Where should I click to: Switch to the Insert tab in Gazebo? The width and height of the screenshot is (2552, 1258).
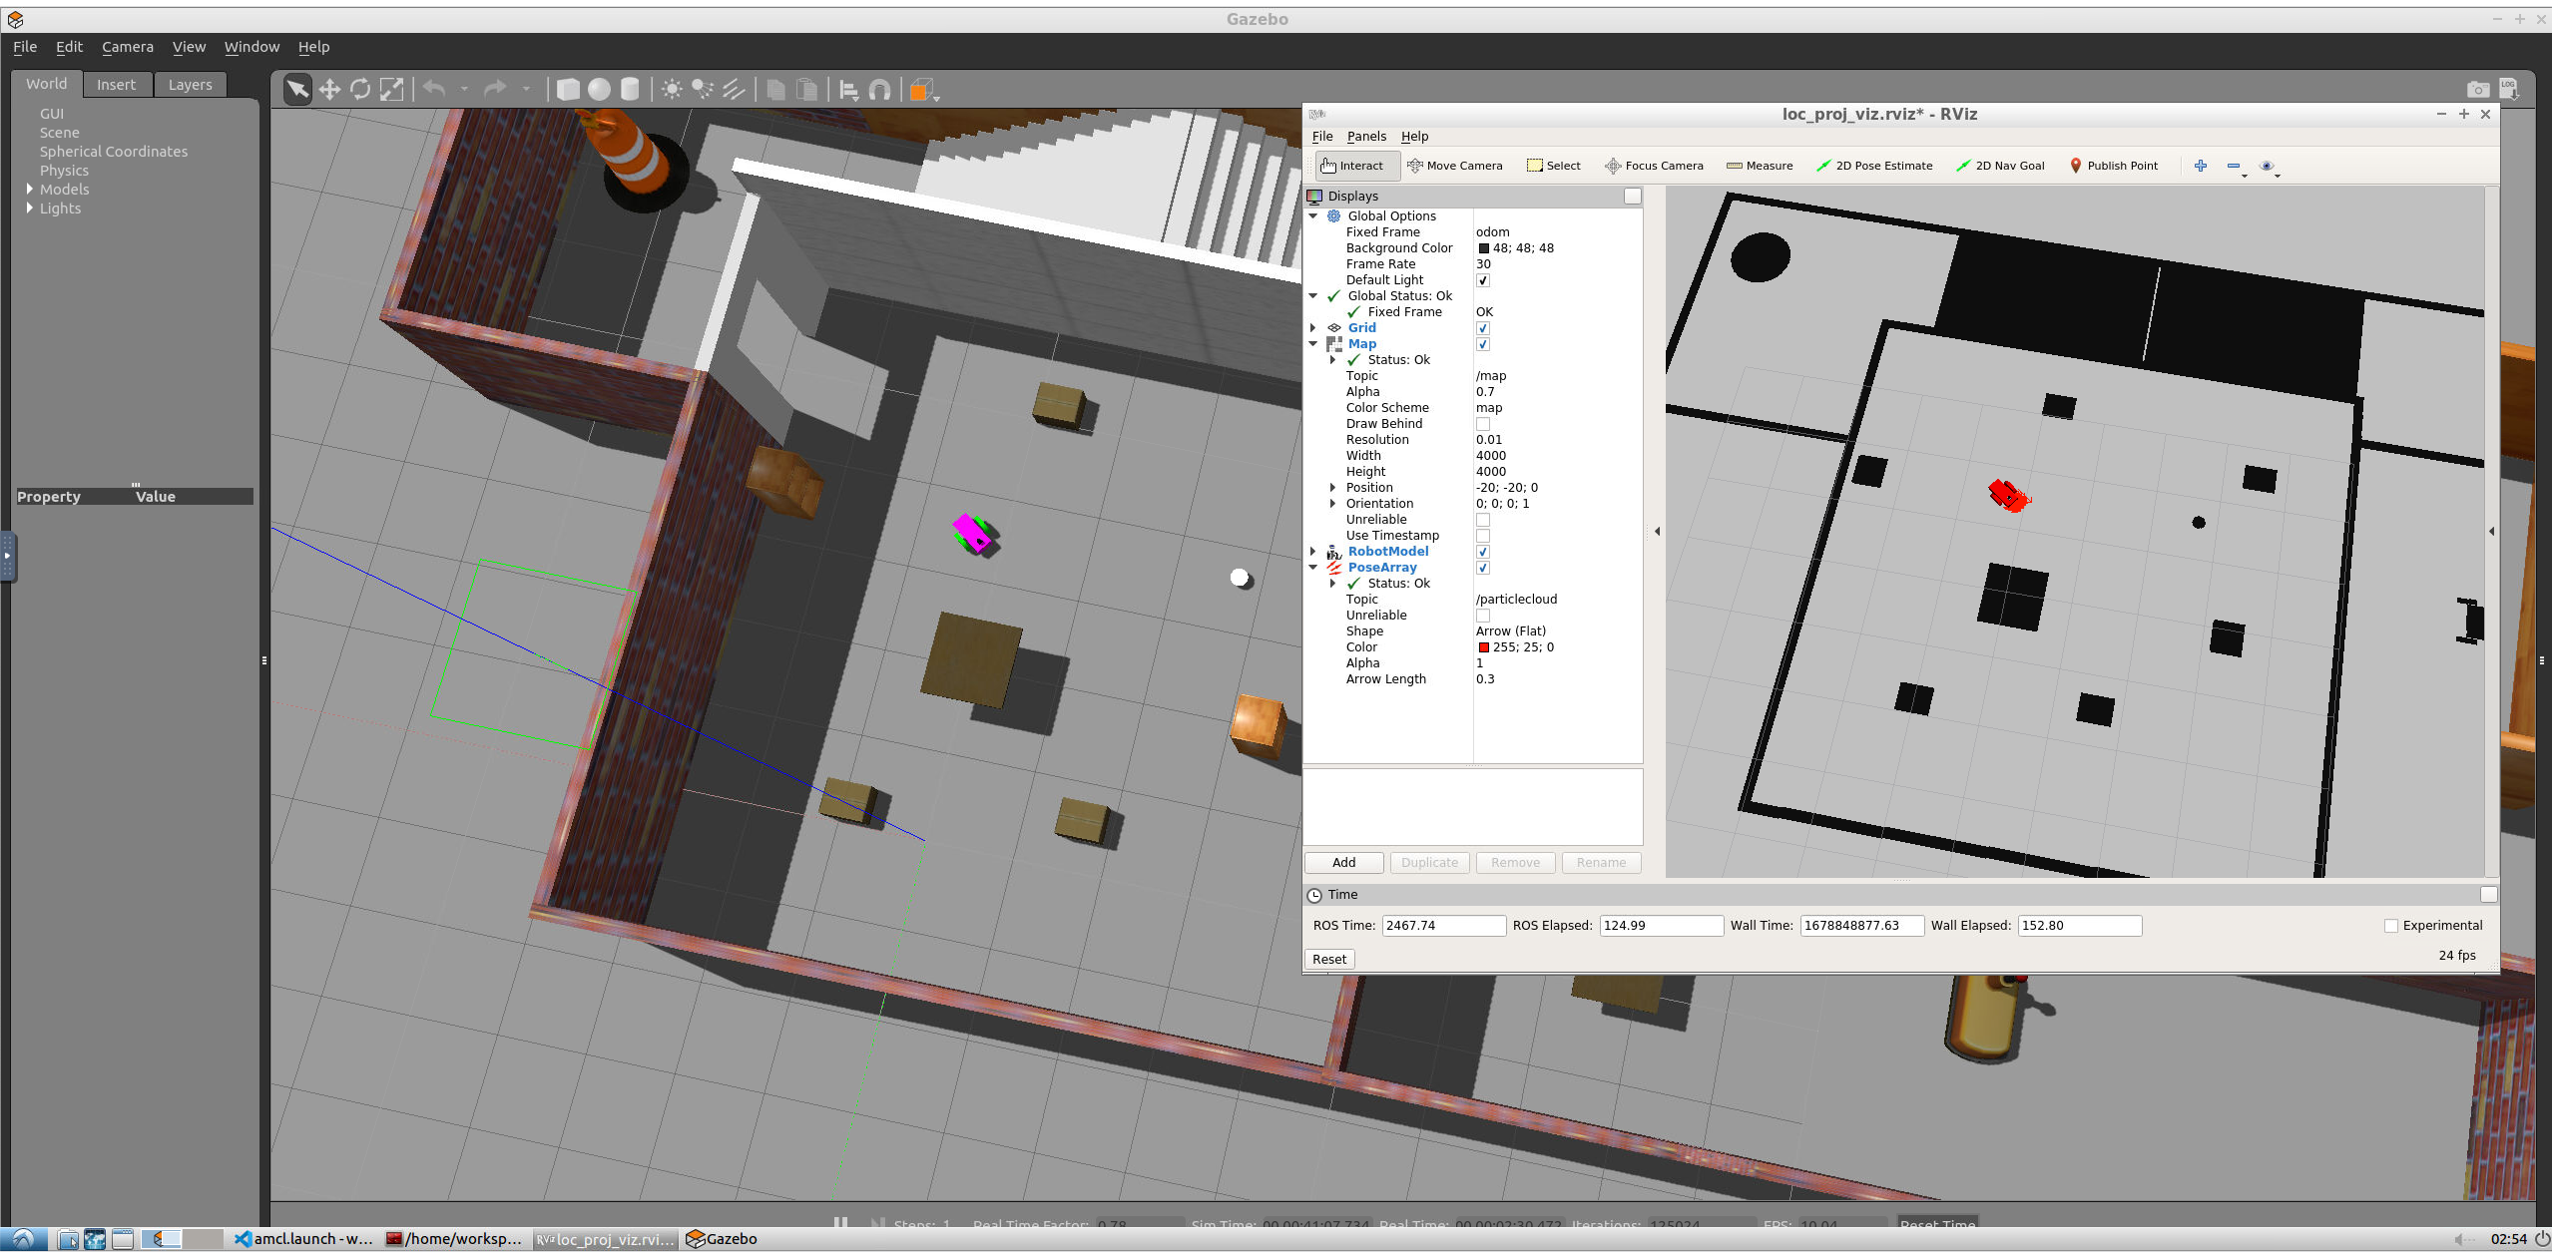[116, 85]
